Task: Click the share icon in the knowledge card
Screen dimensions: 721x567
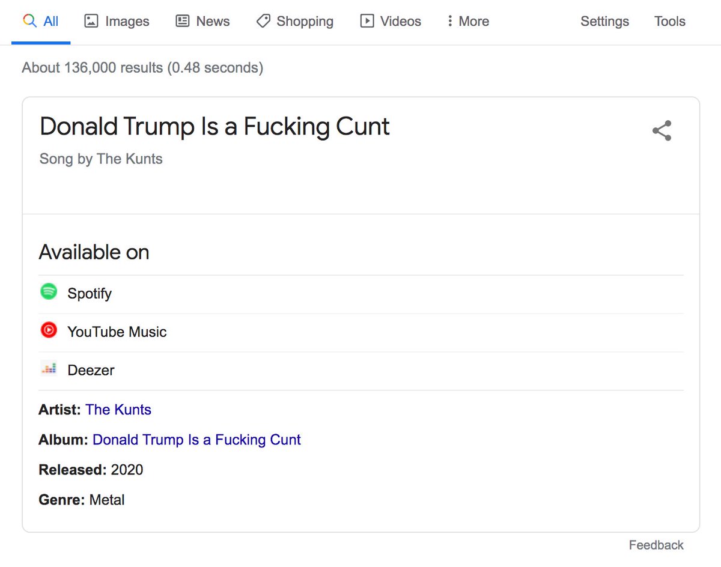Action: (x=662, y=131)
